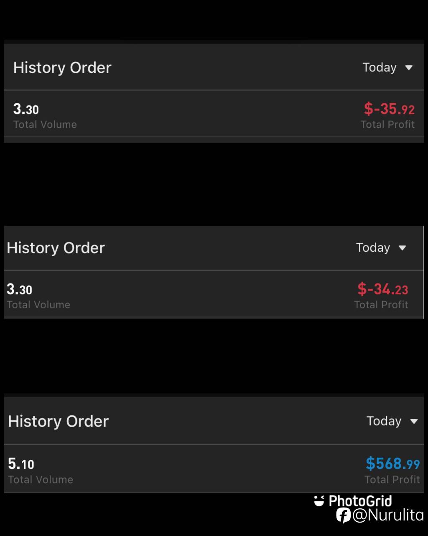Click the Total Profit label under $568.99
Screen dimensions: 428x536
pyautogui.click(x=392, y=479)
